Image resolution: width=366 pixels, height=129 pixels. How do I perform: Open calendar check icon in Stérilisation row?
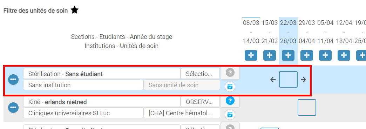(230, 86)
